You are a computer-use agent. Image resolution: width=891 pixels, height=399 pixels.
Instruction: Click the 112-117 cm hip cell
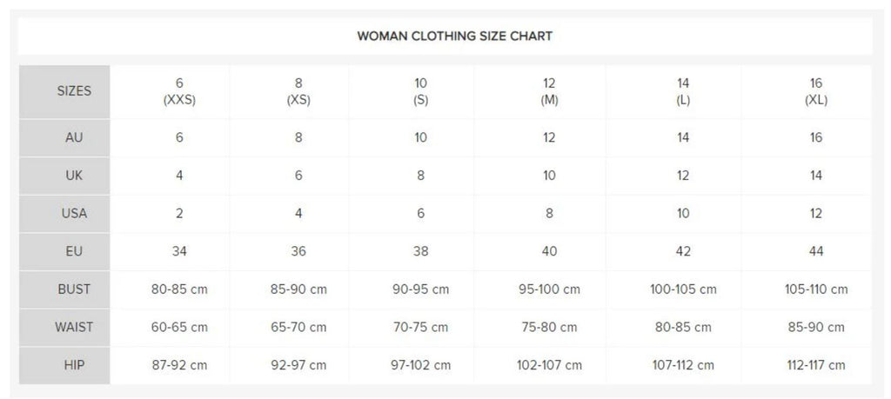tap(816, 365)
